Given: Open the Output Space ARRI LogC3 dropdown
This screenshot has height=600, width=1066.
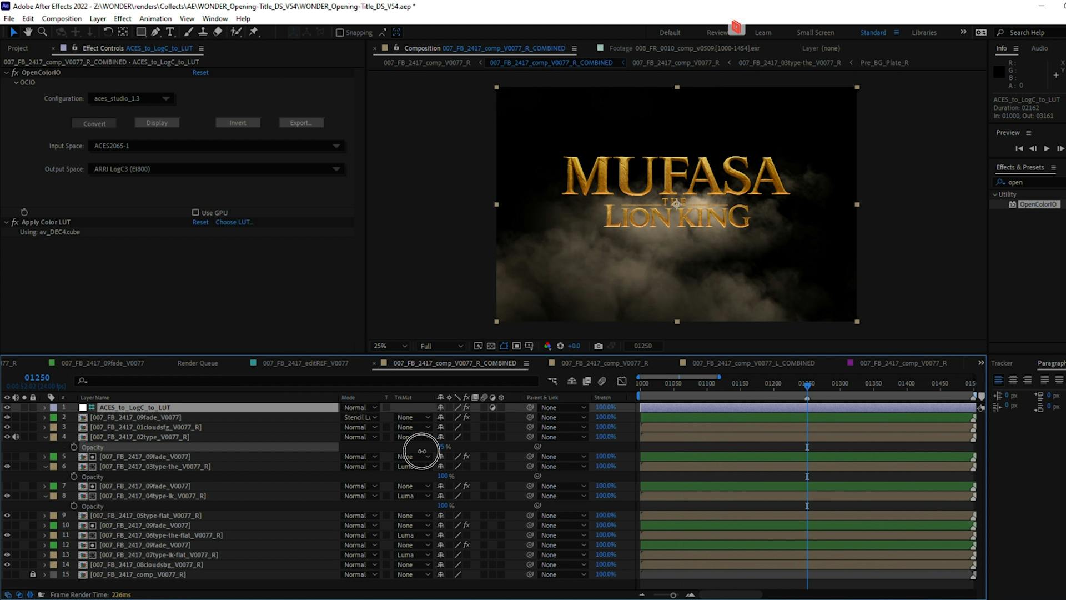Looking at the screenshot, I should click(217, 169).
